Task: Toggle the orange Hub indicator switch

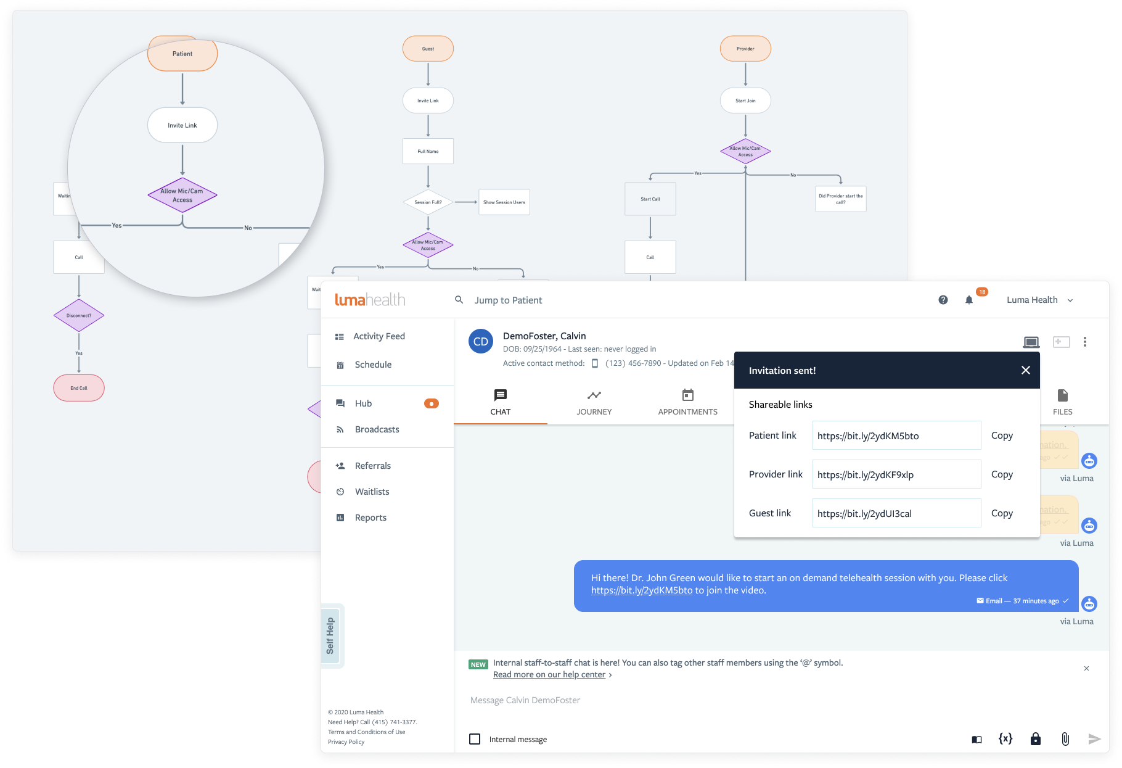Action: pyautogui.click(x=432, y=403)
